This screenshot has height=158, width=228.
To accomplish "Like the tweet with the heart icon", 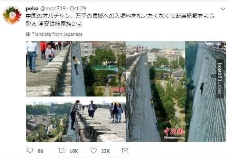I will tap(94, 150).
